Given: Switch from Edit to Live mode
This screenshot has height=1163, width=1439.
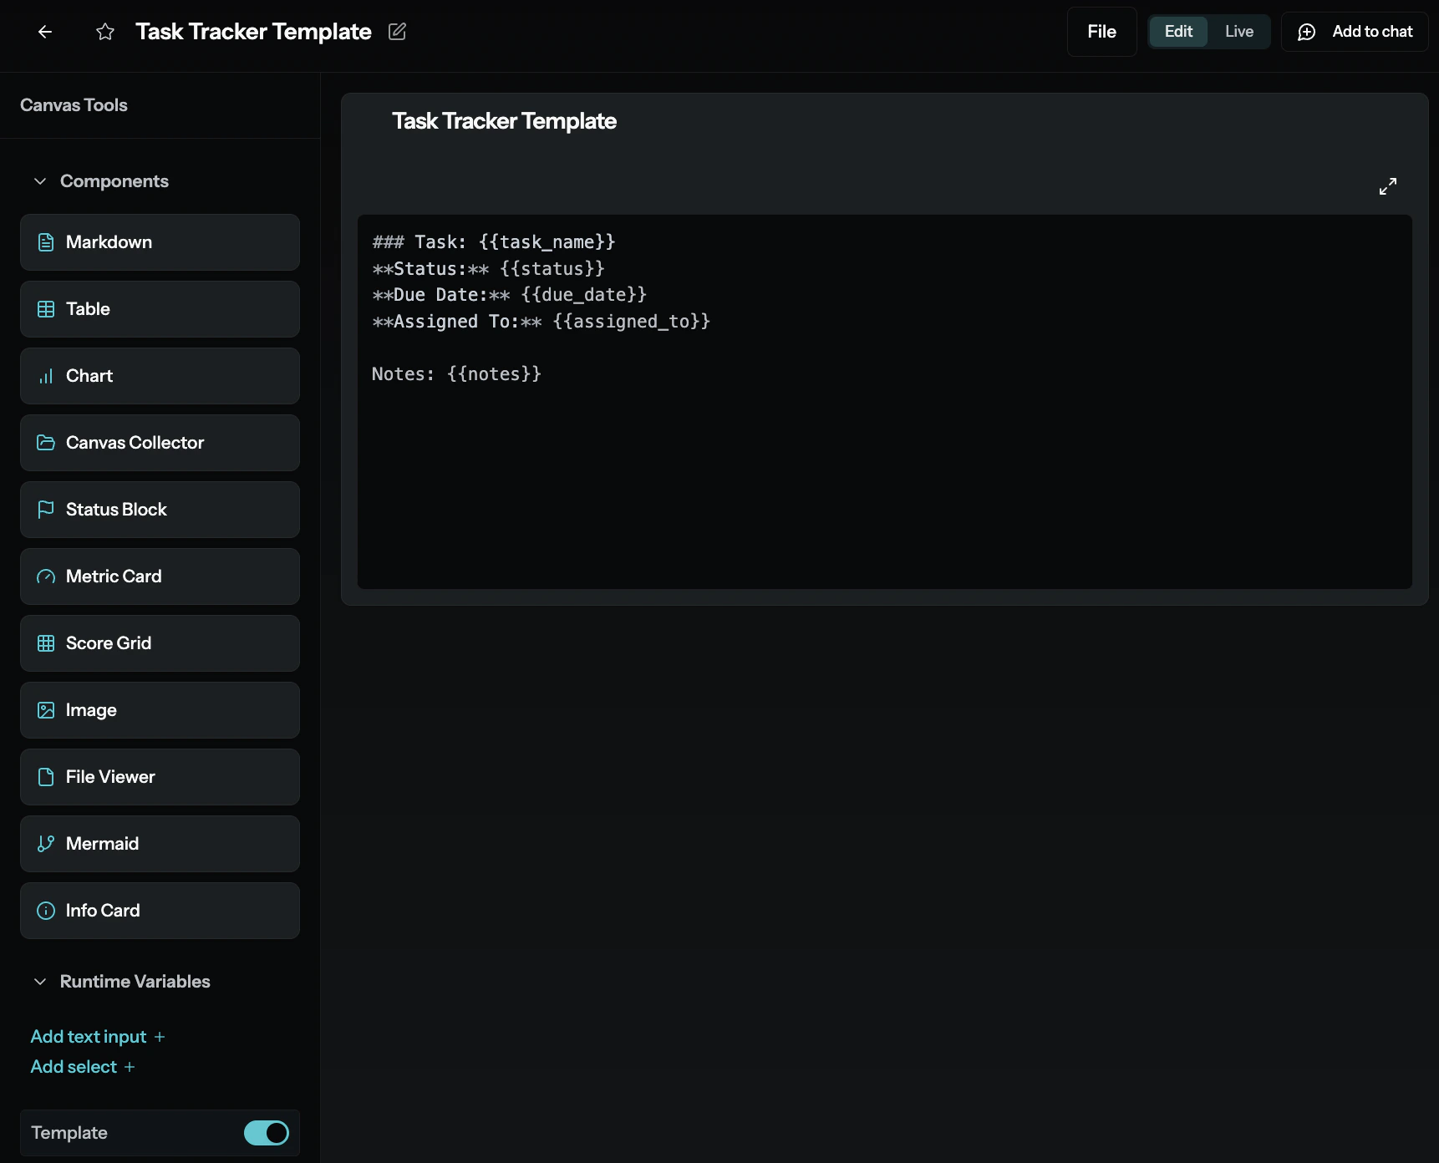Looking at the screenshot, I should click(x=1239, y=31).
